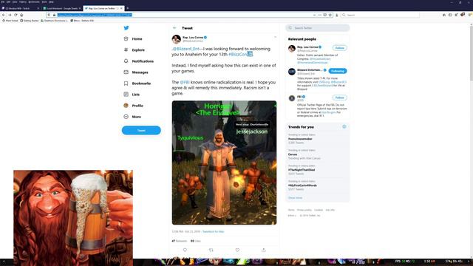Bookmark this page with star icon
473x266 pixels.
tap(330, 15)
